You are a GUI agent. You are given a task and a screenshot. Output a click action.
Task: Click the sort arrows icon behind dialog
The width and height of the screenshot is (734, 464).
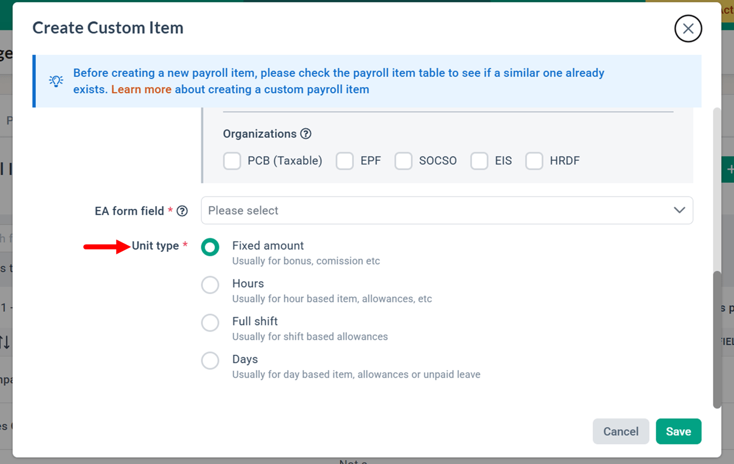click(x=5, y=341)
